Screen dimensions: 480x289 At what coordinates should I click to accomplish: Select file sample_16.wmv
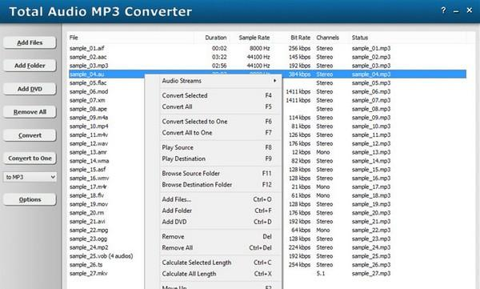pos(89,178)
